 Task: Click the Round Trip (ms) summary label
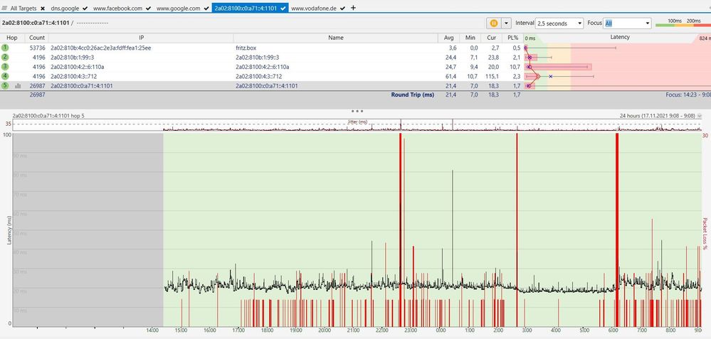(x=412, y=95)
